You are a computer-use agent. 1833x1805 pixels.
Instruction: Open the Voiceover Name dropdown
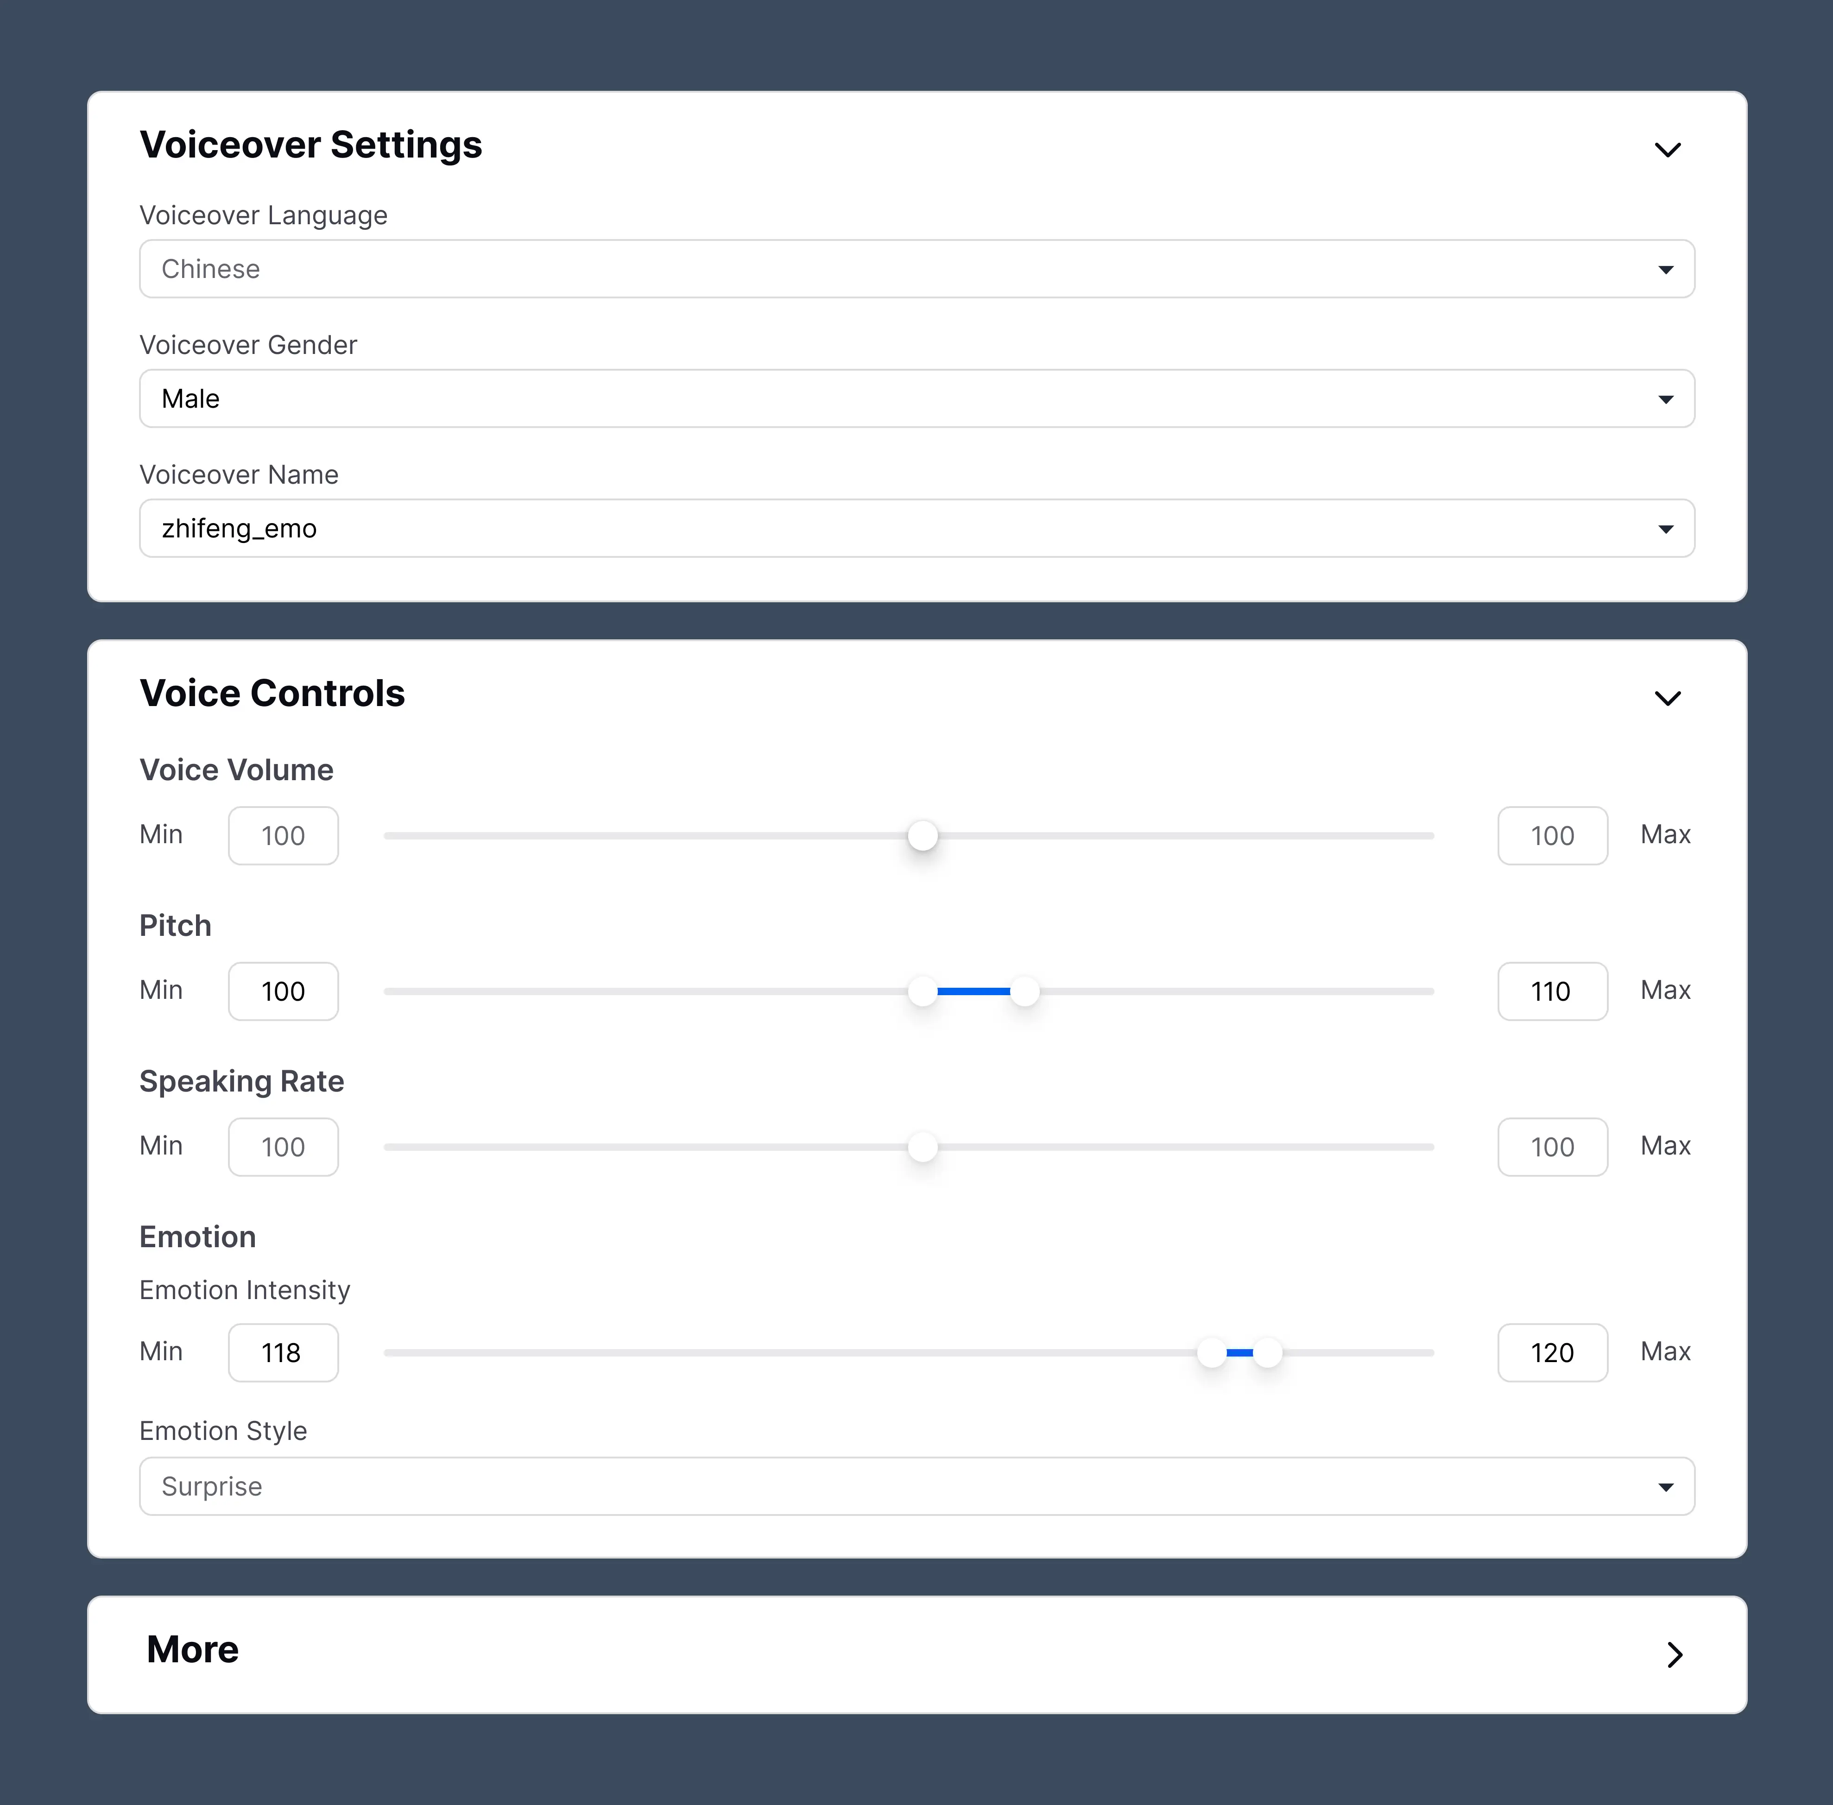coord(916,529)
